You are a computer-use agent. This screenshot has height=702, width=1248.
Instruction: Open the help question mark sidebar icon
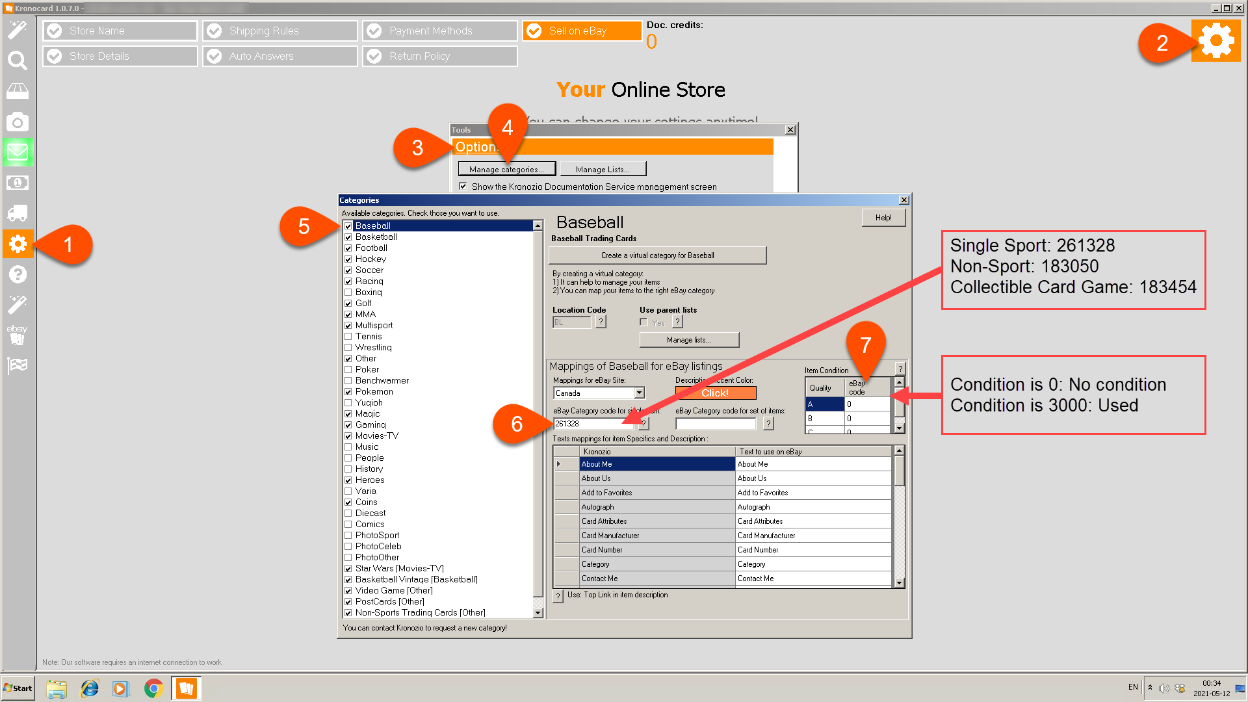[18, 274]
